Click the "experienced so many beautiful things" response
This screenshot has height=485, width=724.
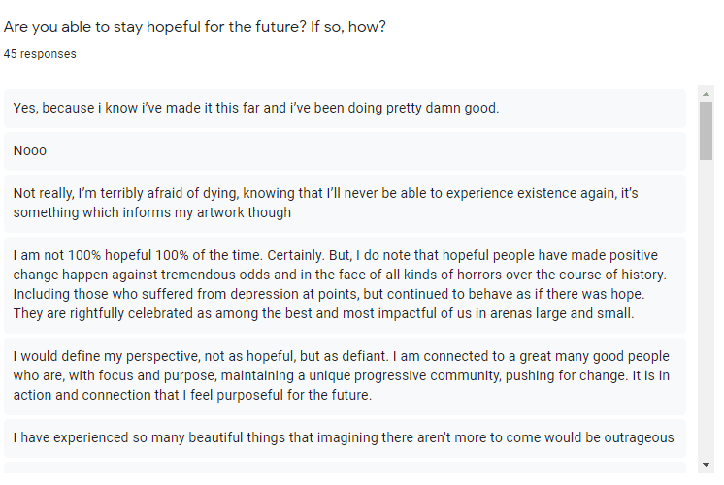(344, 437)
